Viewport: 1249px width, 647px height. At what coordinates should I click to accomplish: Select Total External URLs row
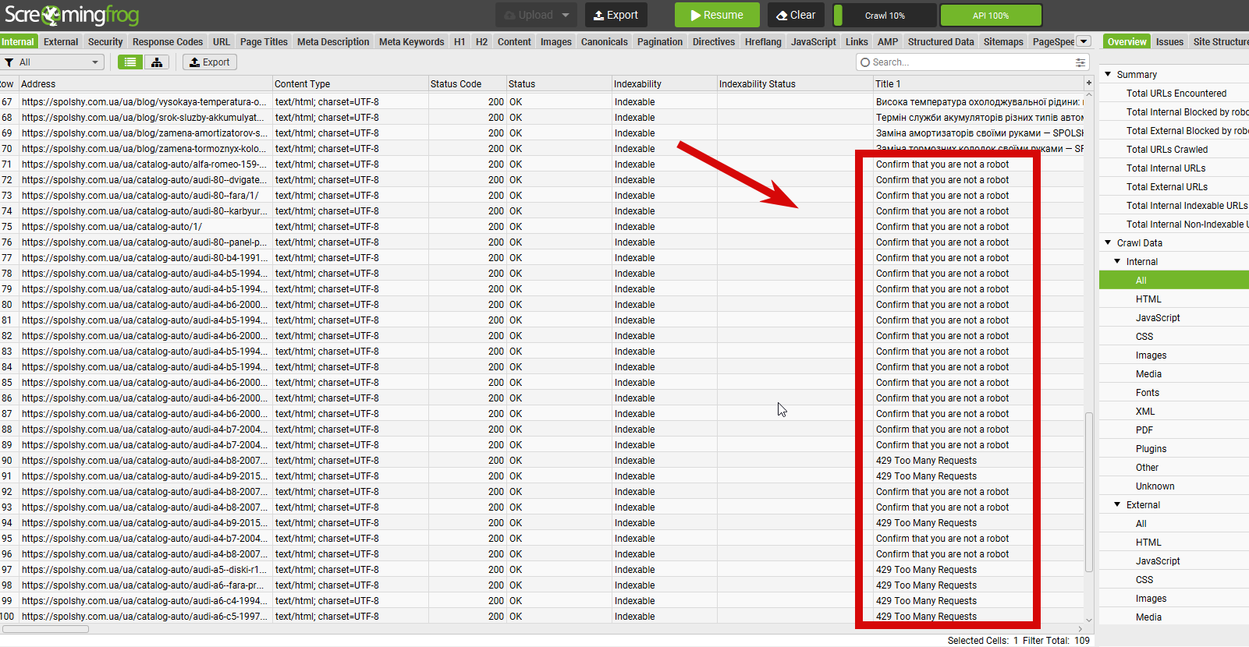[x=1167, y=186]
